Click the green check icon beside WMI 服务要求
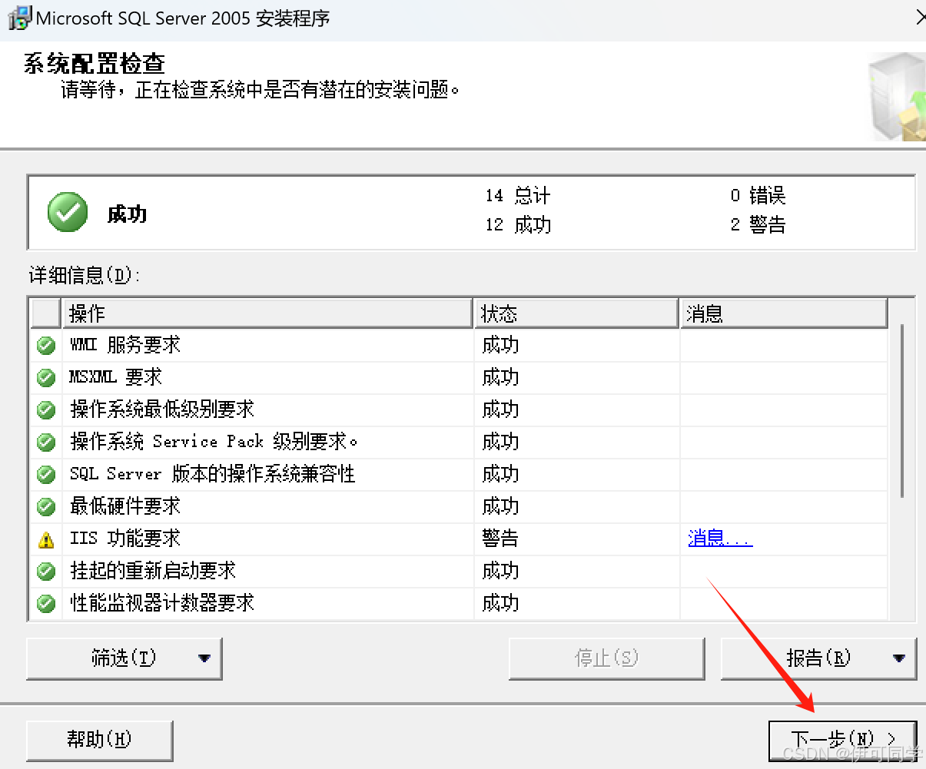 [x=46, y=346]
